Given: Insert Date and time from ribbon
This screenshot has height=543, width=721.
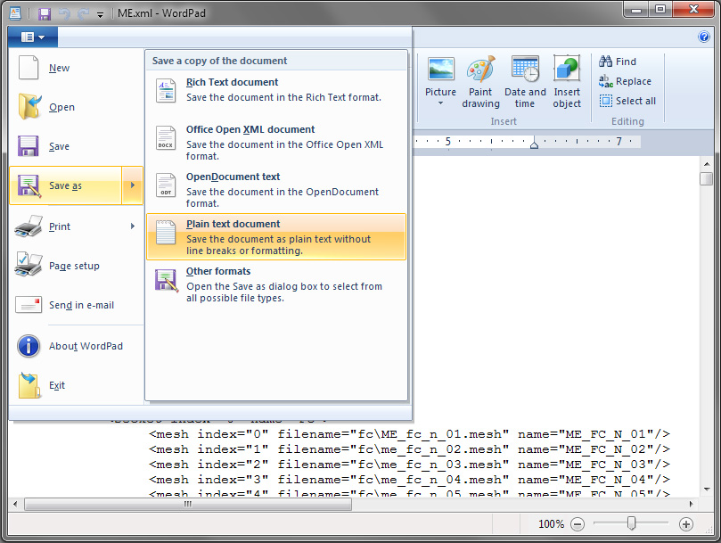Looking at the screenshot, I should click(x=525, y=70).
